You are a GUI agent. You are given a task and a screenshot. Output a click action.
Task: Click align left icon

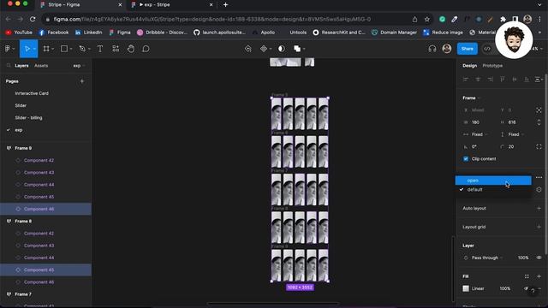(466, 80)
